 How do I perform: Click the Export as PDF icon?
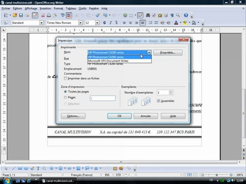coord(43,15)
